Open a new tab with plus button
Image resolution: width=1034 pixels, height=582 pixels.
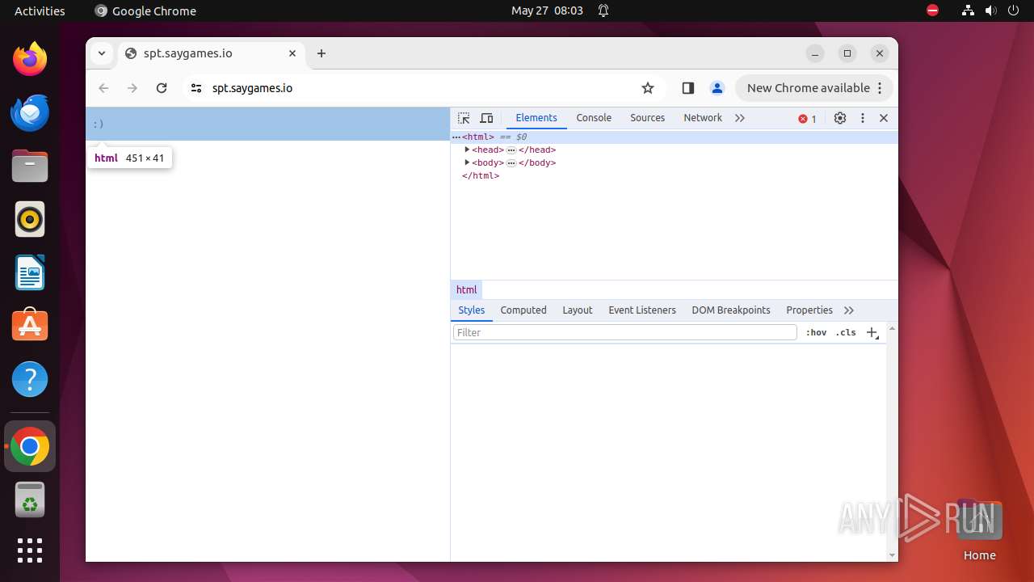pyautogui.click(x=322, y=53)
